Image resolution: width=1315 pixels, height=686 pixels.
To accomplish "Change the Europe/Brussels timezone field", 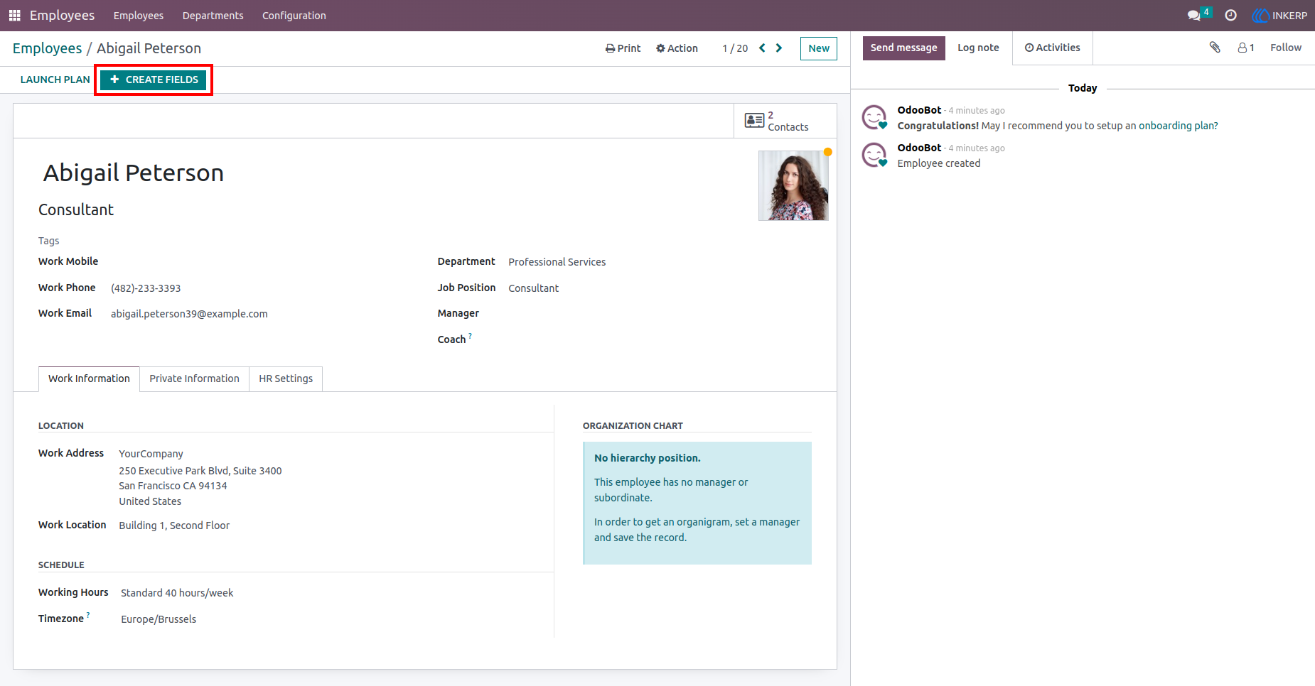I will pyautogui.click(x=159, y=619).
